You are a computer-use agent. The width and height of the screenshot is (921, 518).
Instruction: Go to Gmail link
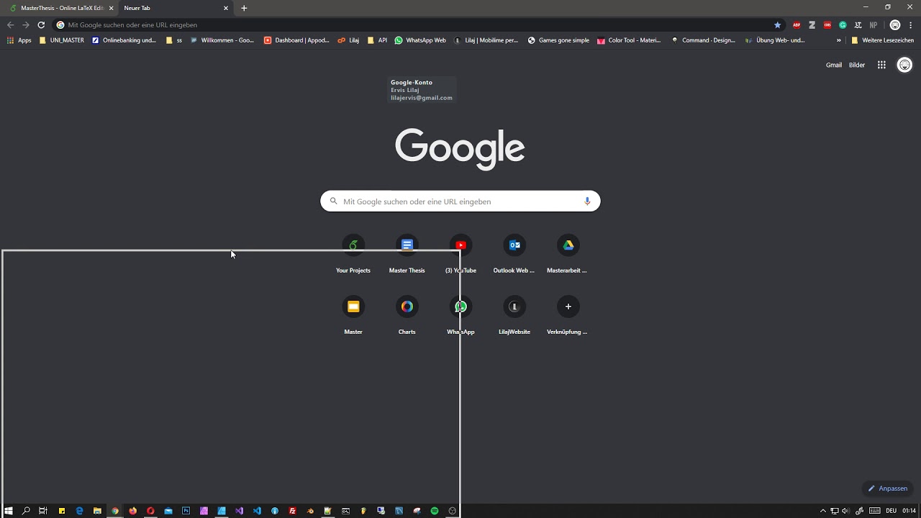[834, 65]
